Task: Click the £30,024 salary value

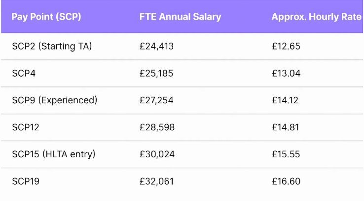Action: 157,154
